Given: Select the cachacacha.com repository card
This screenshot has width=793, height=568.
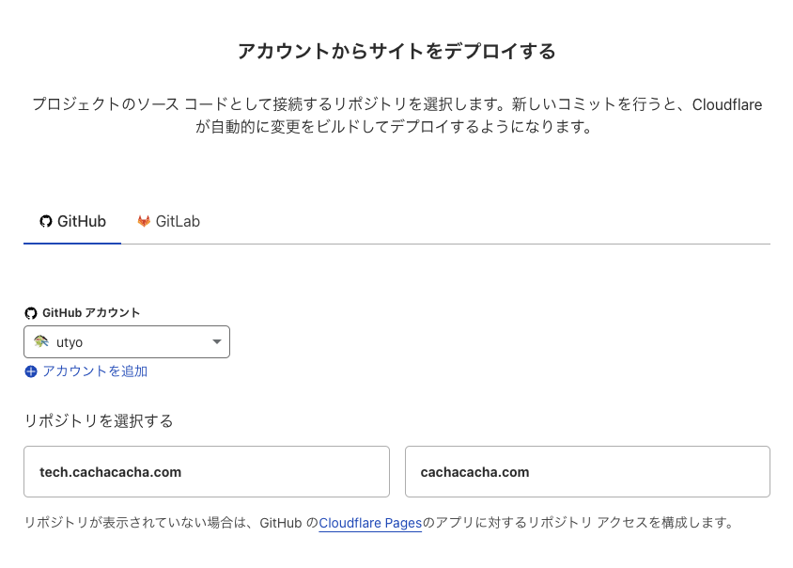Looking at the screenshot, I should [587, 472].
